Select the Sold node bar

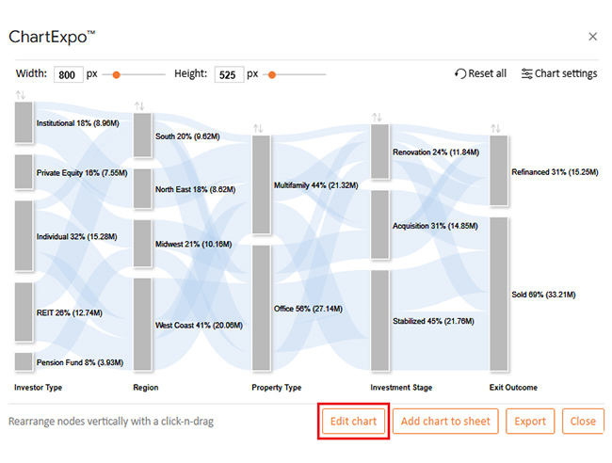click(x=499, y=294)
